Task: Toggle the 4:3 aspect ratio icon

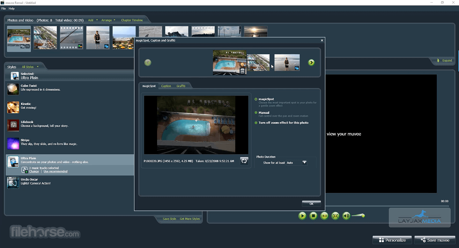Action: (x=324, y=216)
